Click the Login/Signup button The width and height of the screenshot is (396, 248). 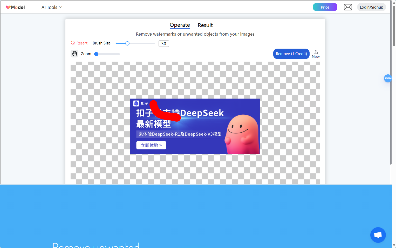tap(371, 7)
